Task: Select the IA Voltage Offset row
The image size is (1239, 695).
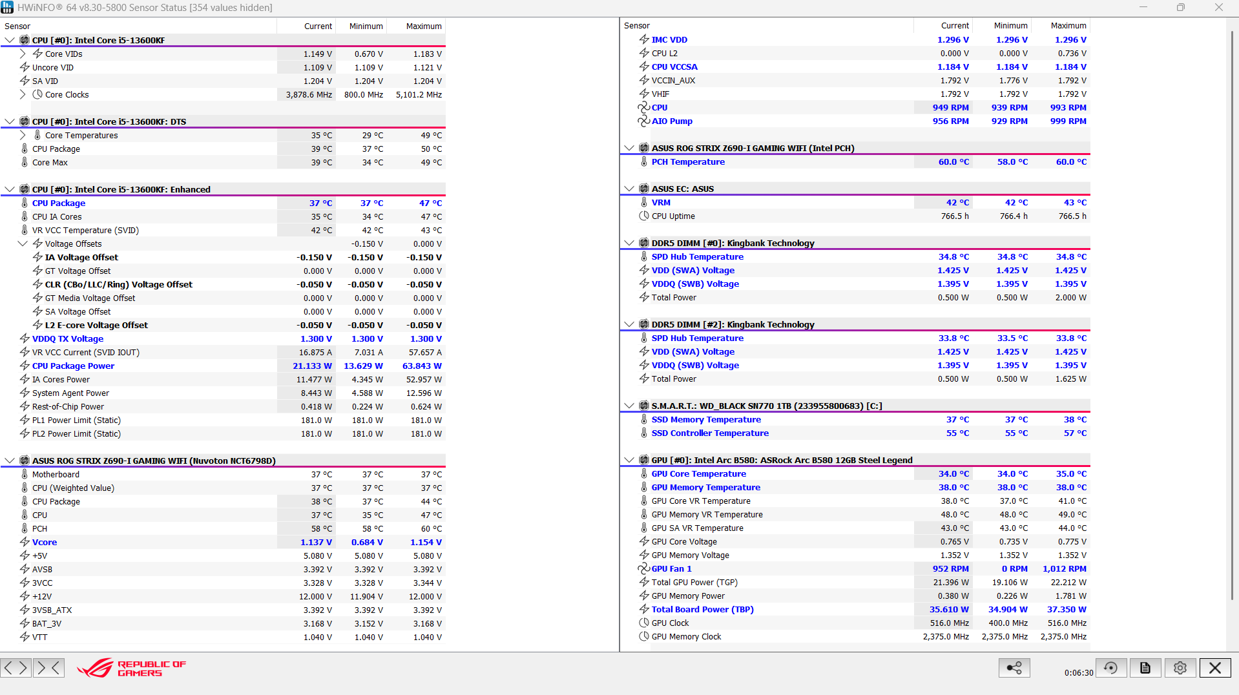Action: click(x=223, y=257)
